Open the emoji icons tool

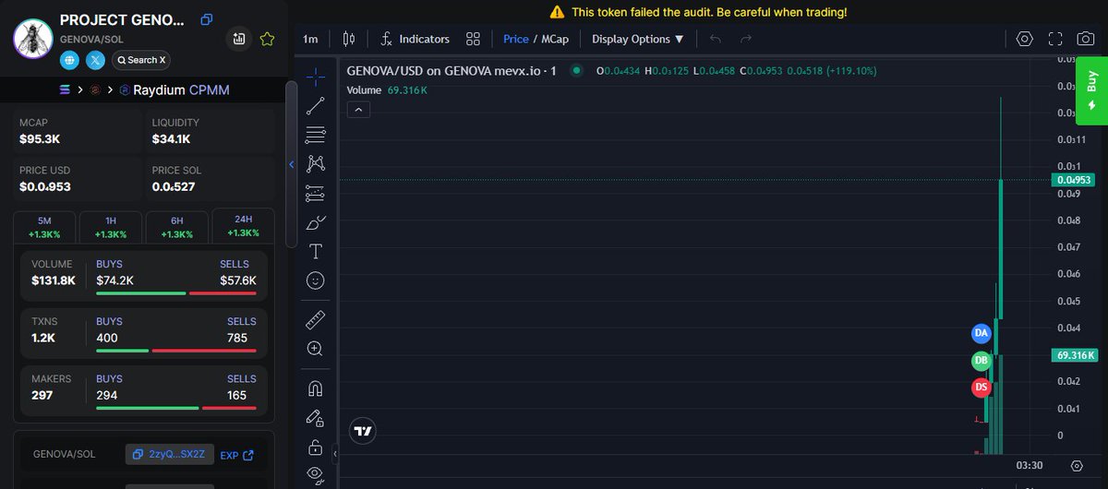coord(316,280)
